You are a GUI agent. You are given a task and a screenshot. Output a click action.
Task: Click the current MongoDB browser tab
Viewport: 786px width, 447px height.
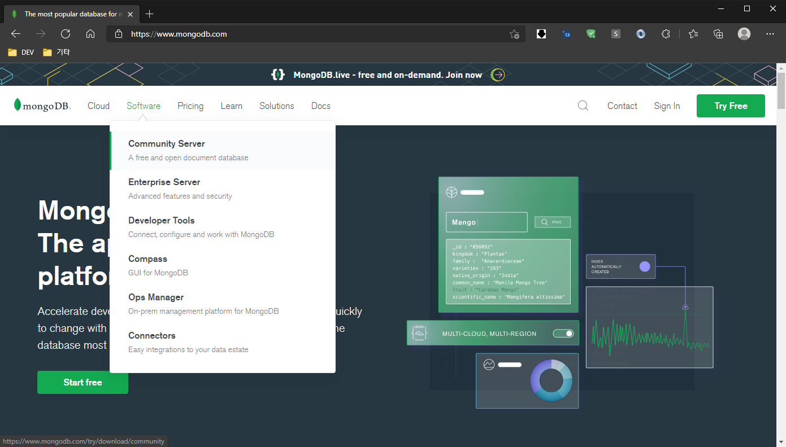coord(72,14)
